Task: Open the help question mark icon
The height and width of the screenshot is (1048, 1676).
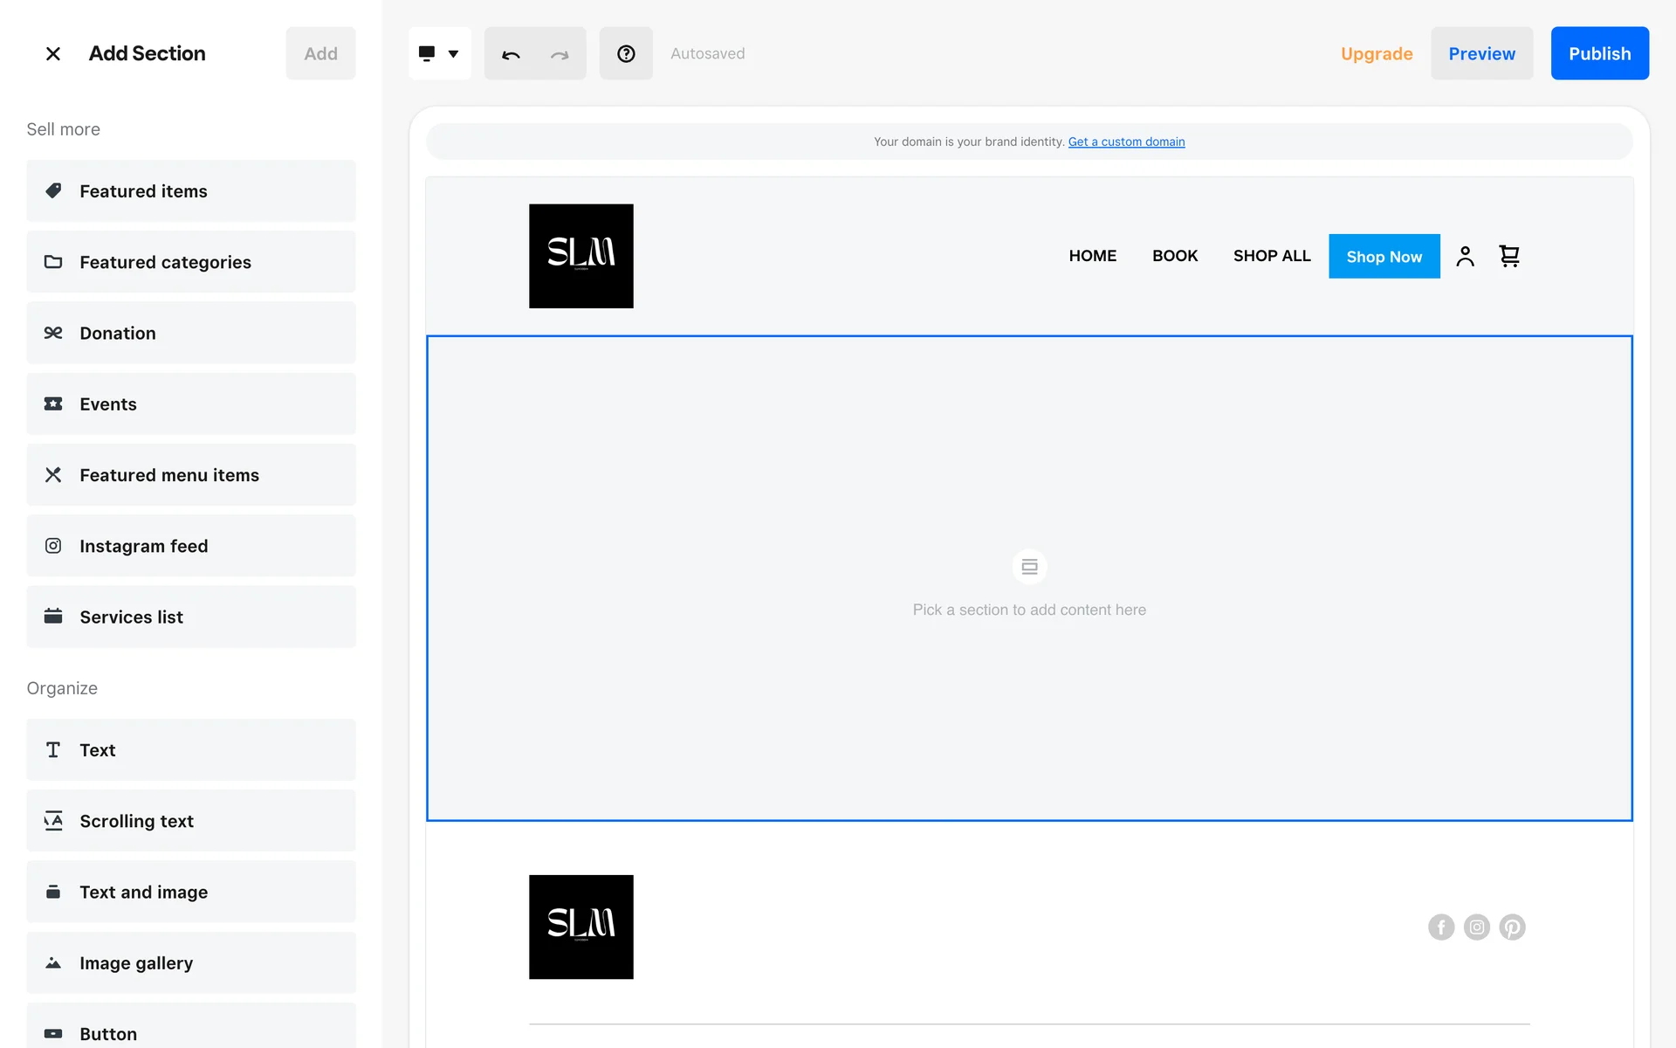Action: click(626, 54)
